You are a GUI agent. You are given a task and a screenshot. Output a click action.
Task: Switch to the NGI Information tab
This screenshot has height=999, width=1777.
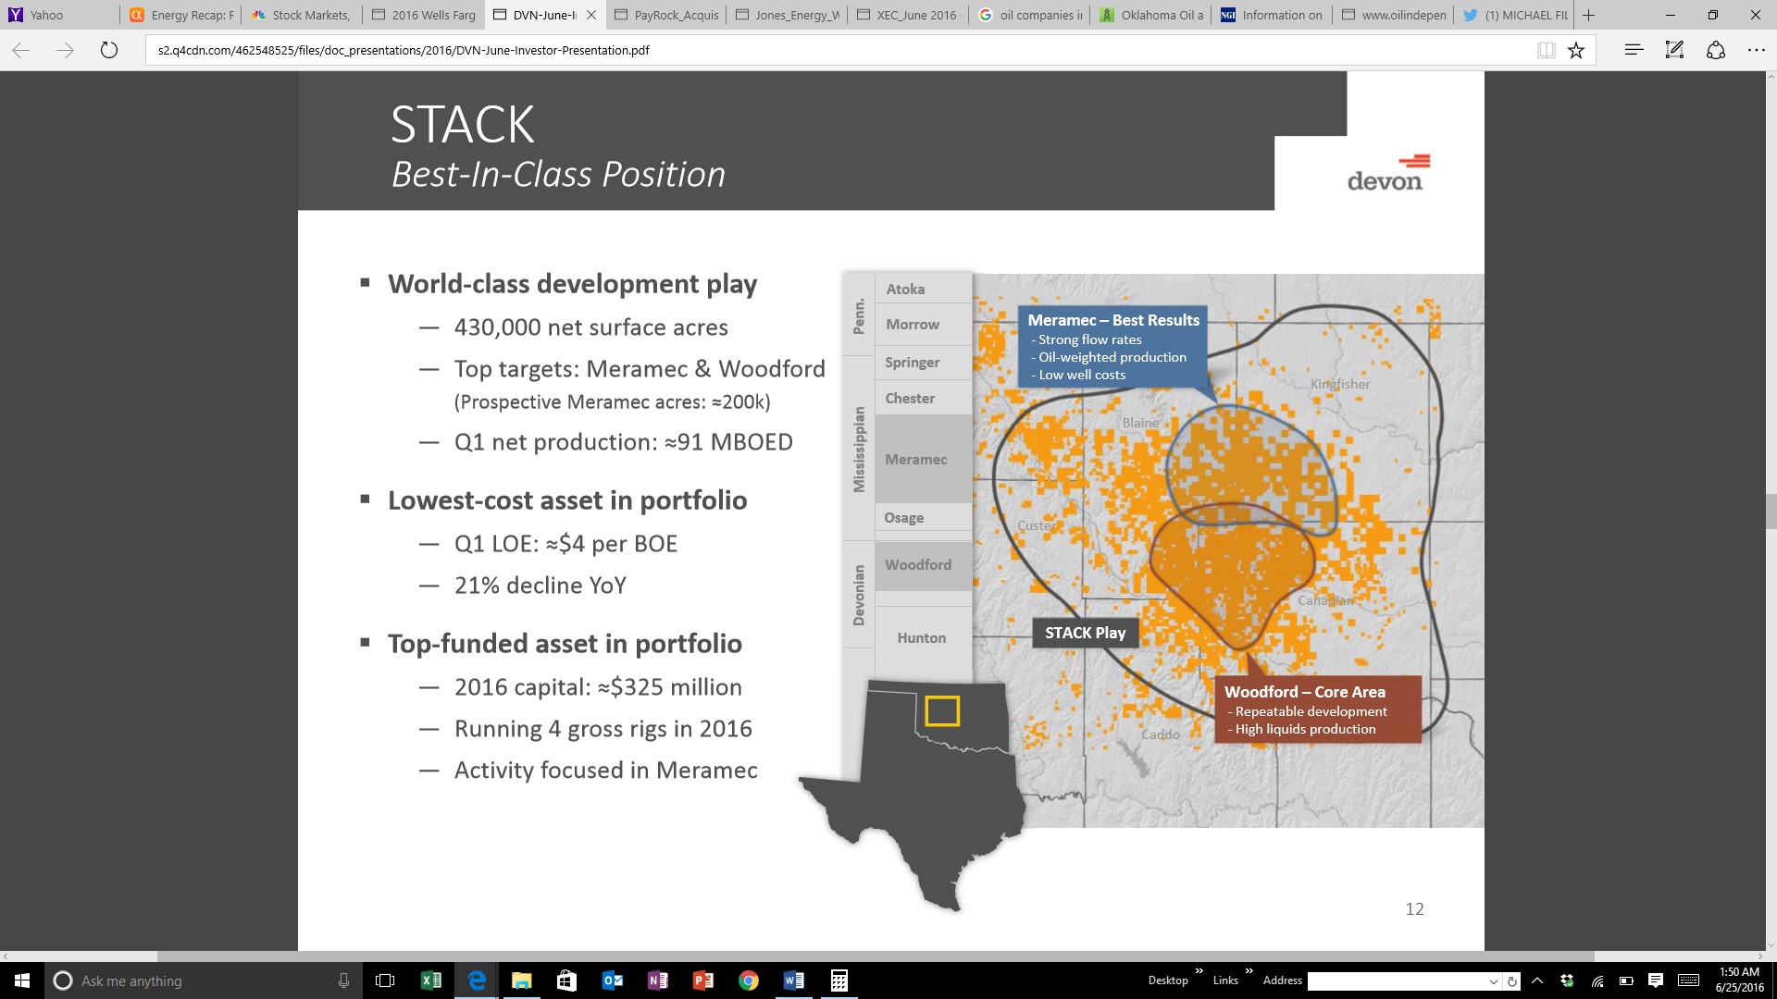[x=1273, y=15]
